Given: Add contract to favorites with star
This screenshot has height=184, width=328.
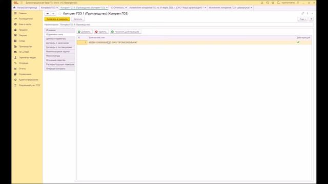Looking at the screenshot, I should click(x=60, y=14).
